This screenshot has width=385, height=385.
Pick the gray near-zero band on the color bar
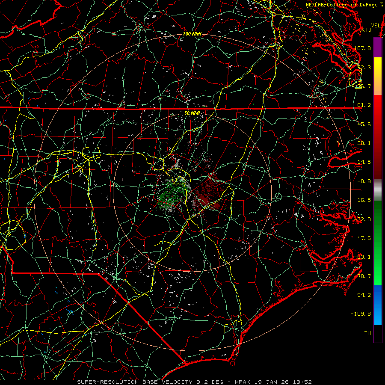click(x=378, y=190)
